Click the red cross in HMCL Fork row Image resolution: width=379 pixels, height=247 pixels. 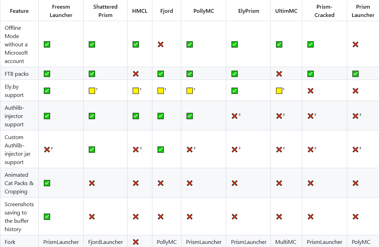coord(135,242)
